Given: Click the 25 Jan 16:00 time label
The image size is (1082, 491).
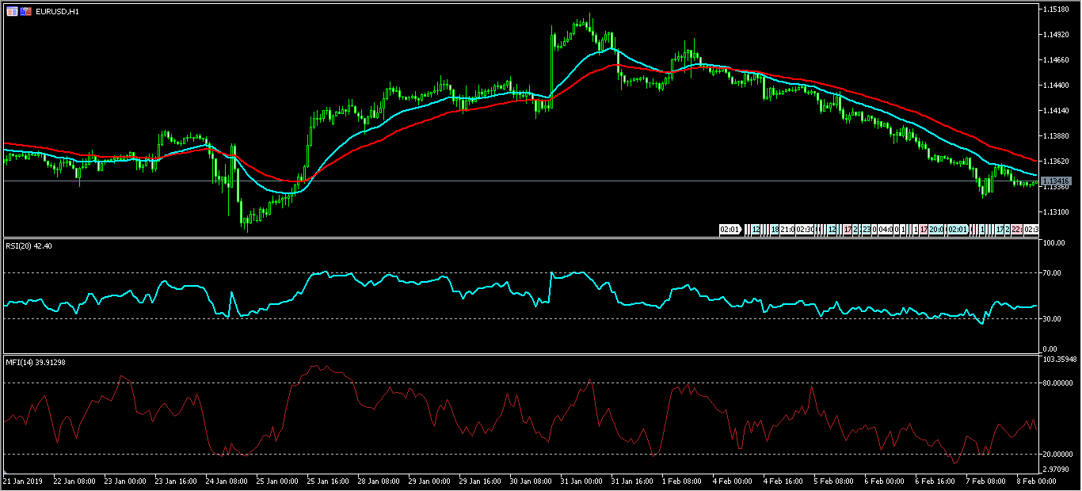Looking at the screenshot, I should (328, 481).
